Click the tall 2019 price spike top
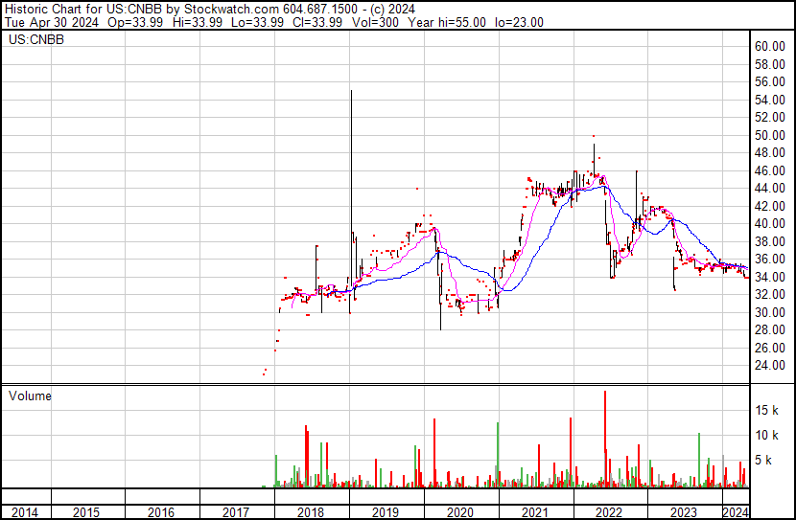 coord(351,91)
